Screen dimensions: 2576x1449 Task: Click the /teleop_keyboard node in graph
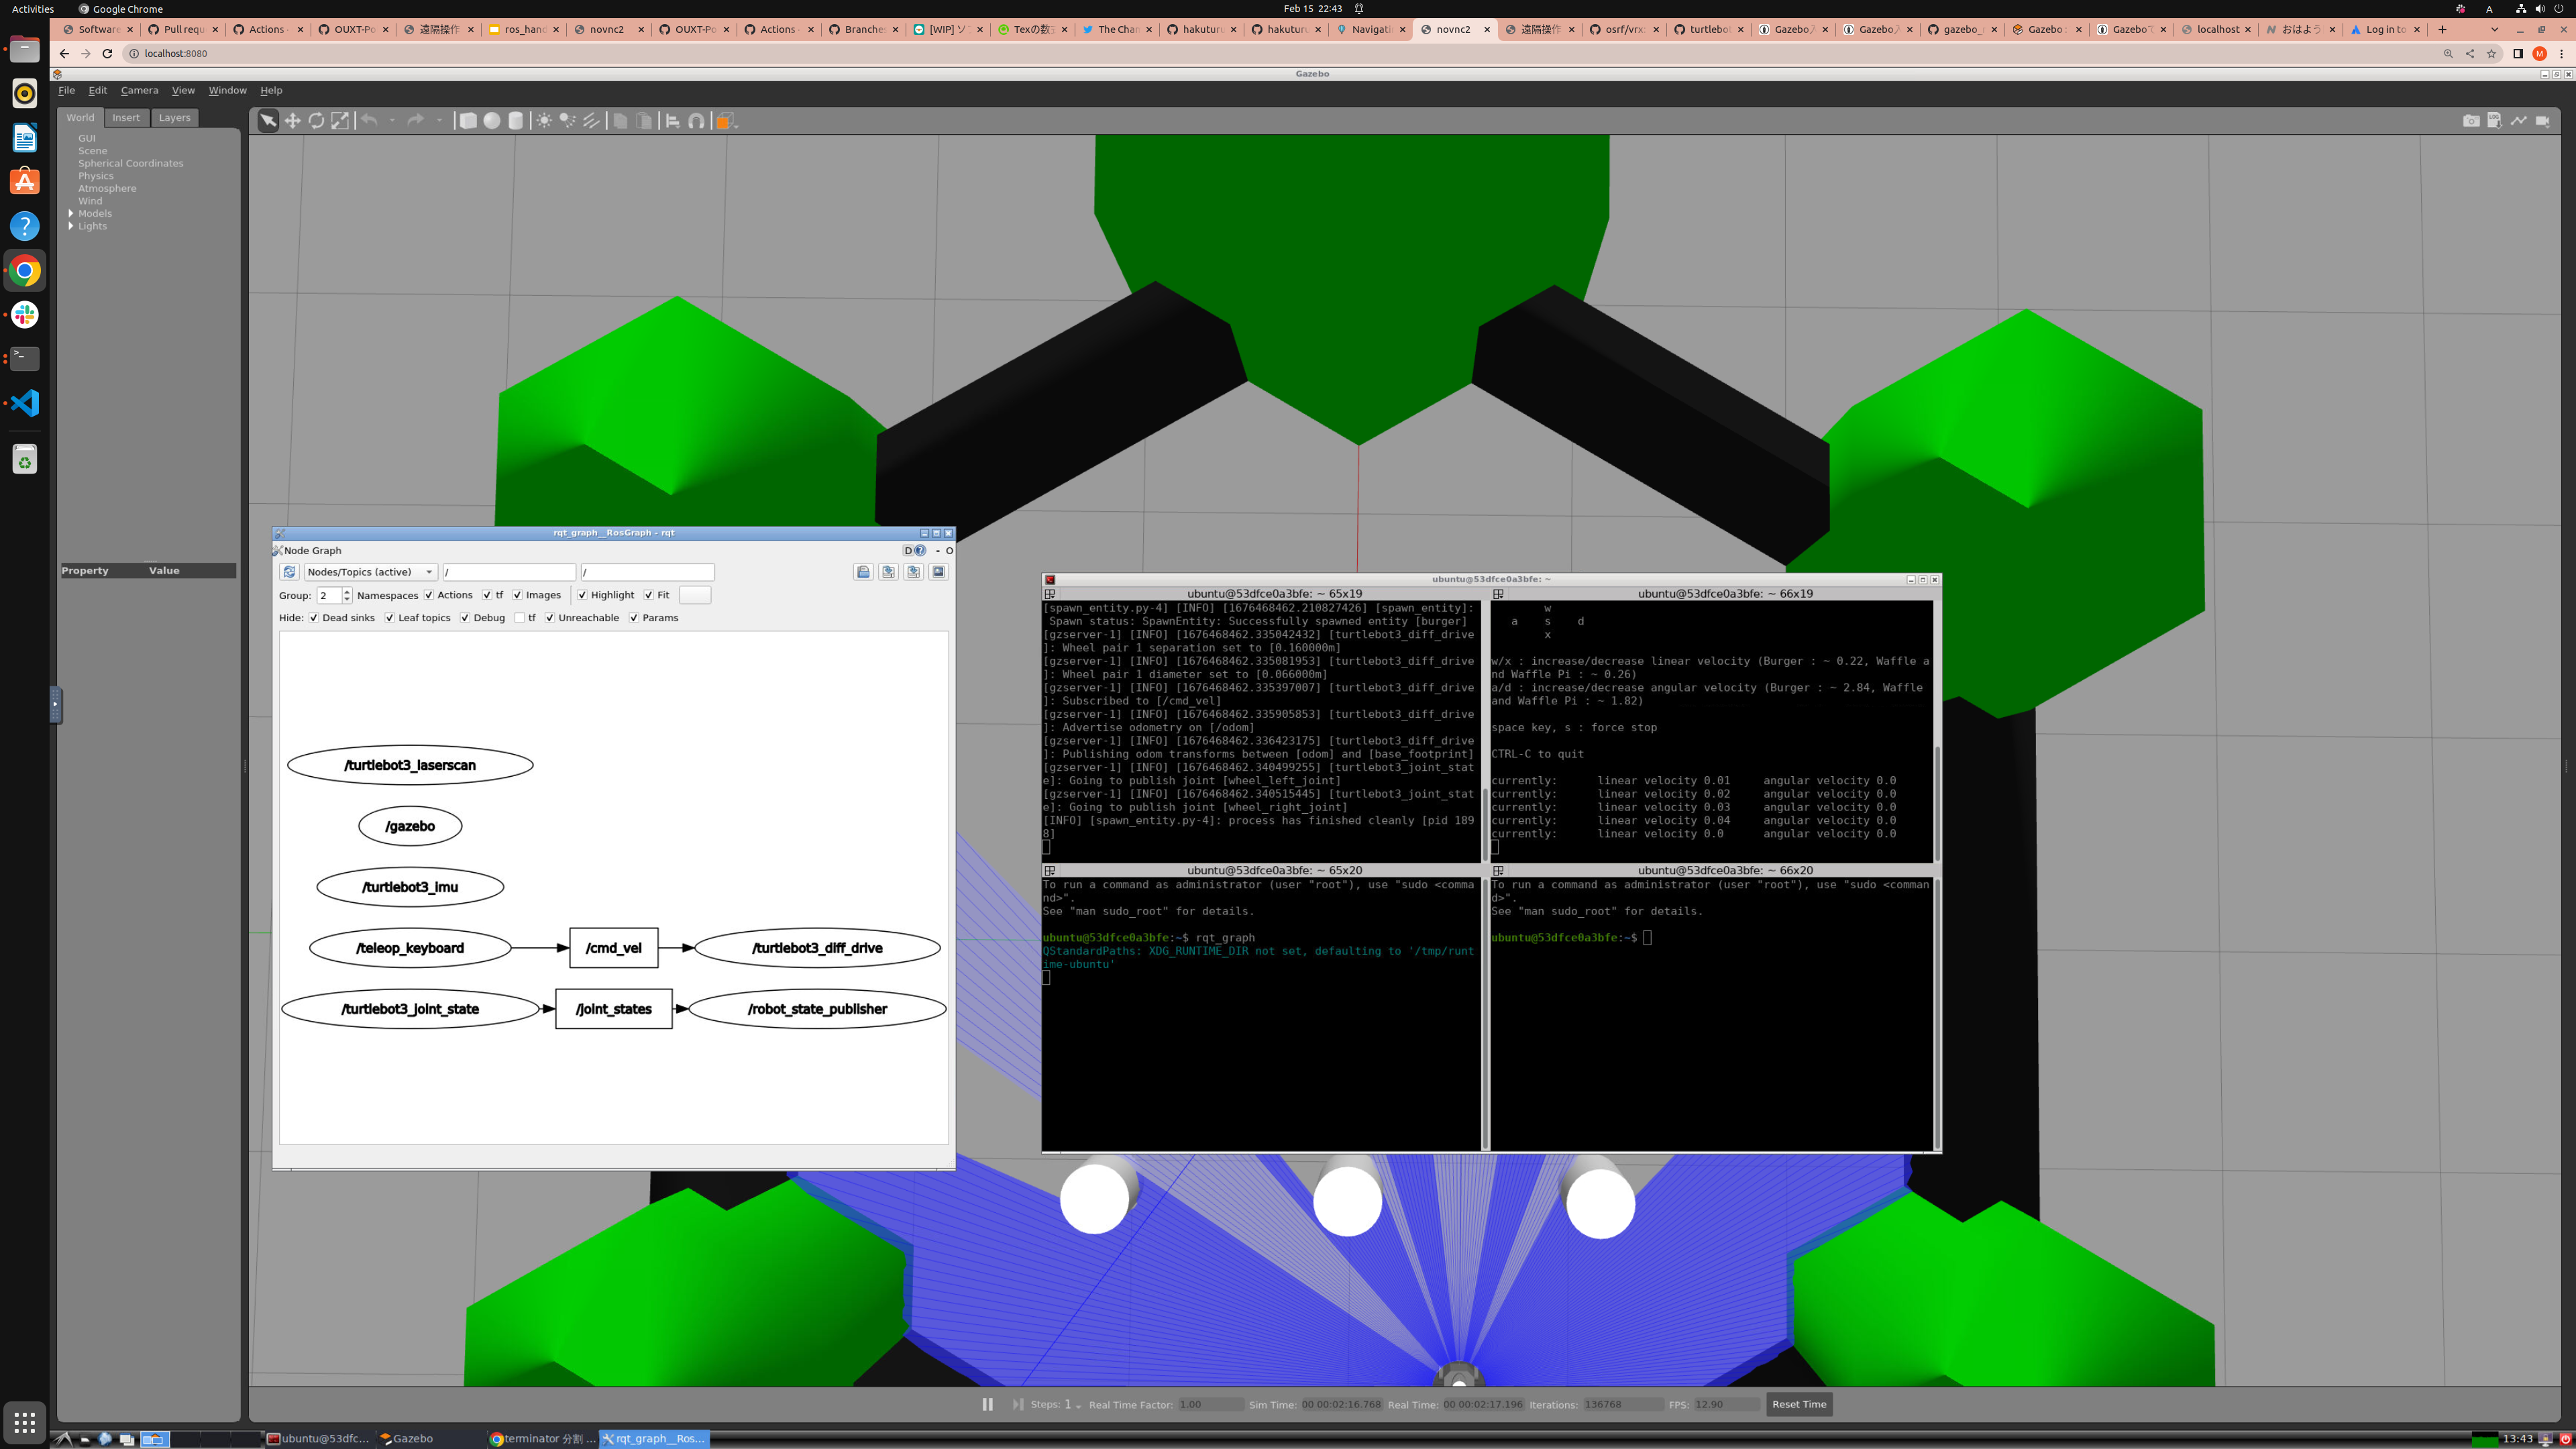(x=410, y=948)
